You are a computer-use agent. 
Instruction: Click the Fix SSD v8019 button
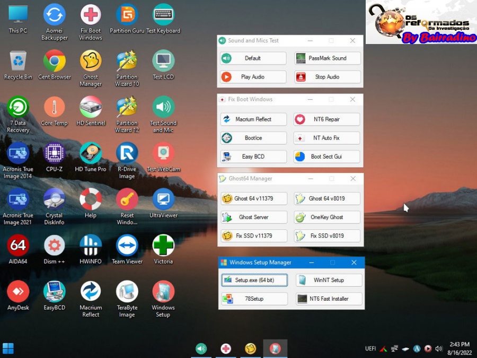pyautogui.click(x=327, y=235)
